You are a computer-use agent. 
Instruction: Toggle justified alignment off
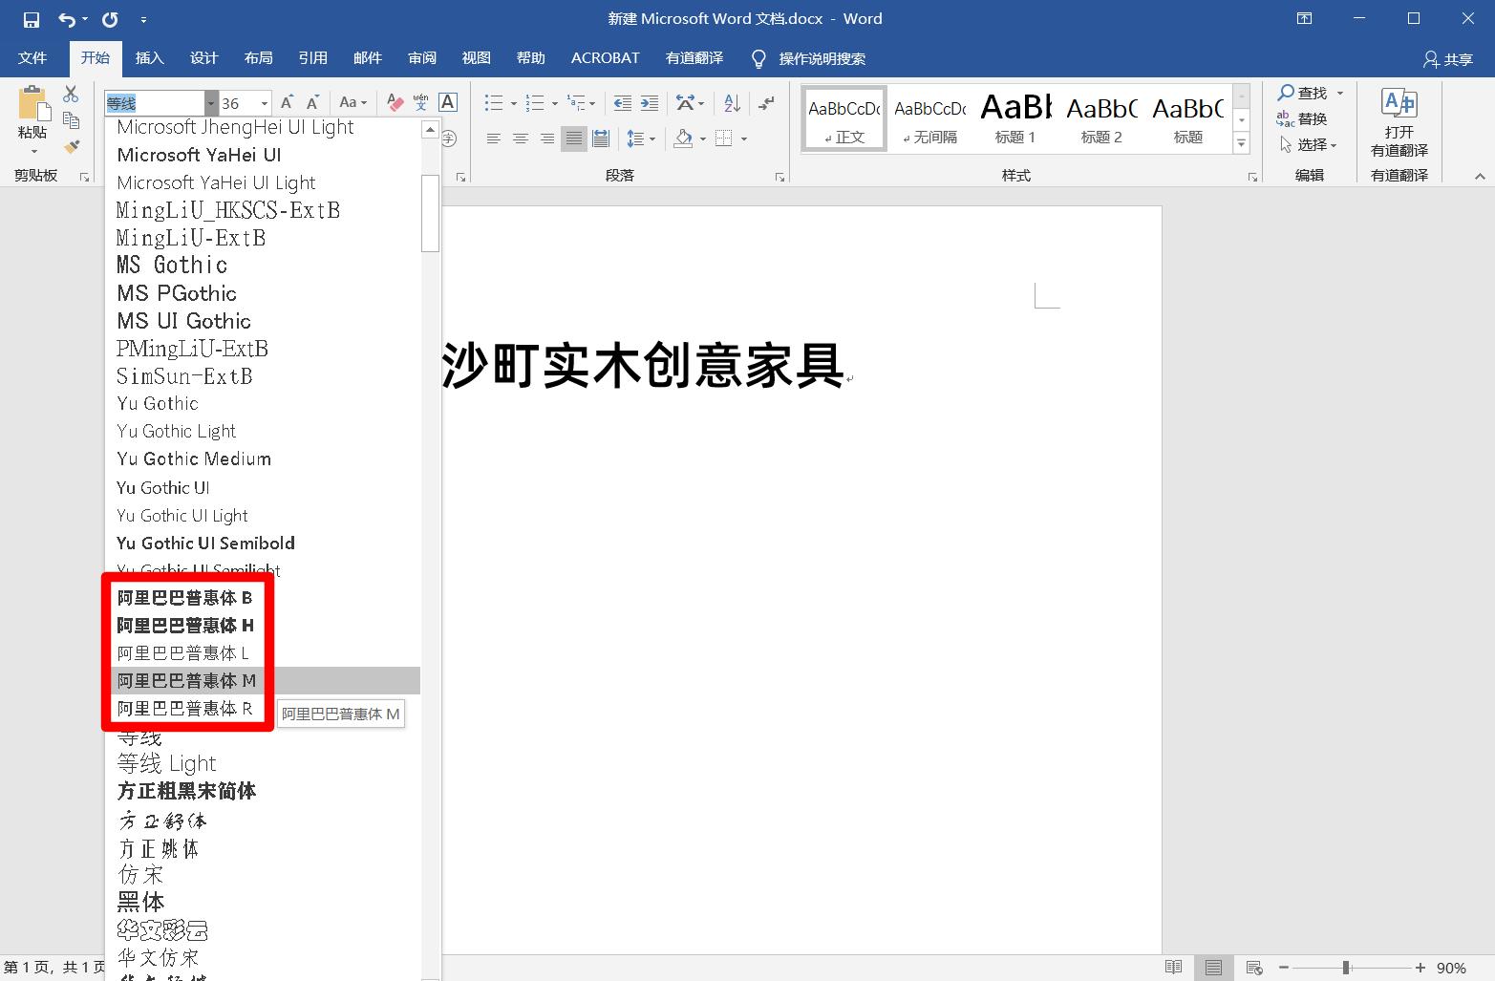[574, 139]
